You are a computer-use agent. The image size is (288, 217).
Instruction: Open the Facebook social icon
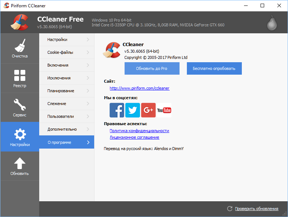pyautogui.click(x=117, y=110)
